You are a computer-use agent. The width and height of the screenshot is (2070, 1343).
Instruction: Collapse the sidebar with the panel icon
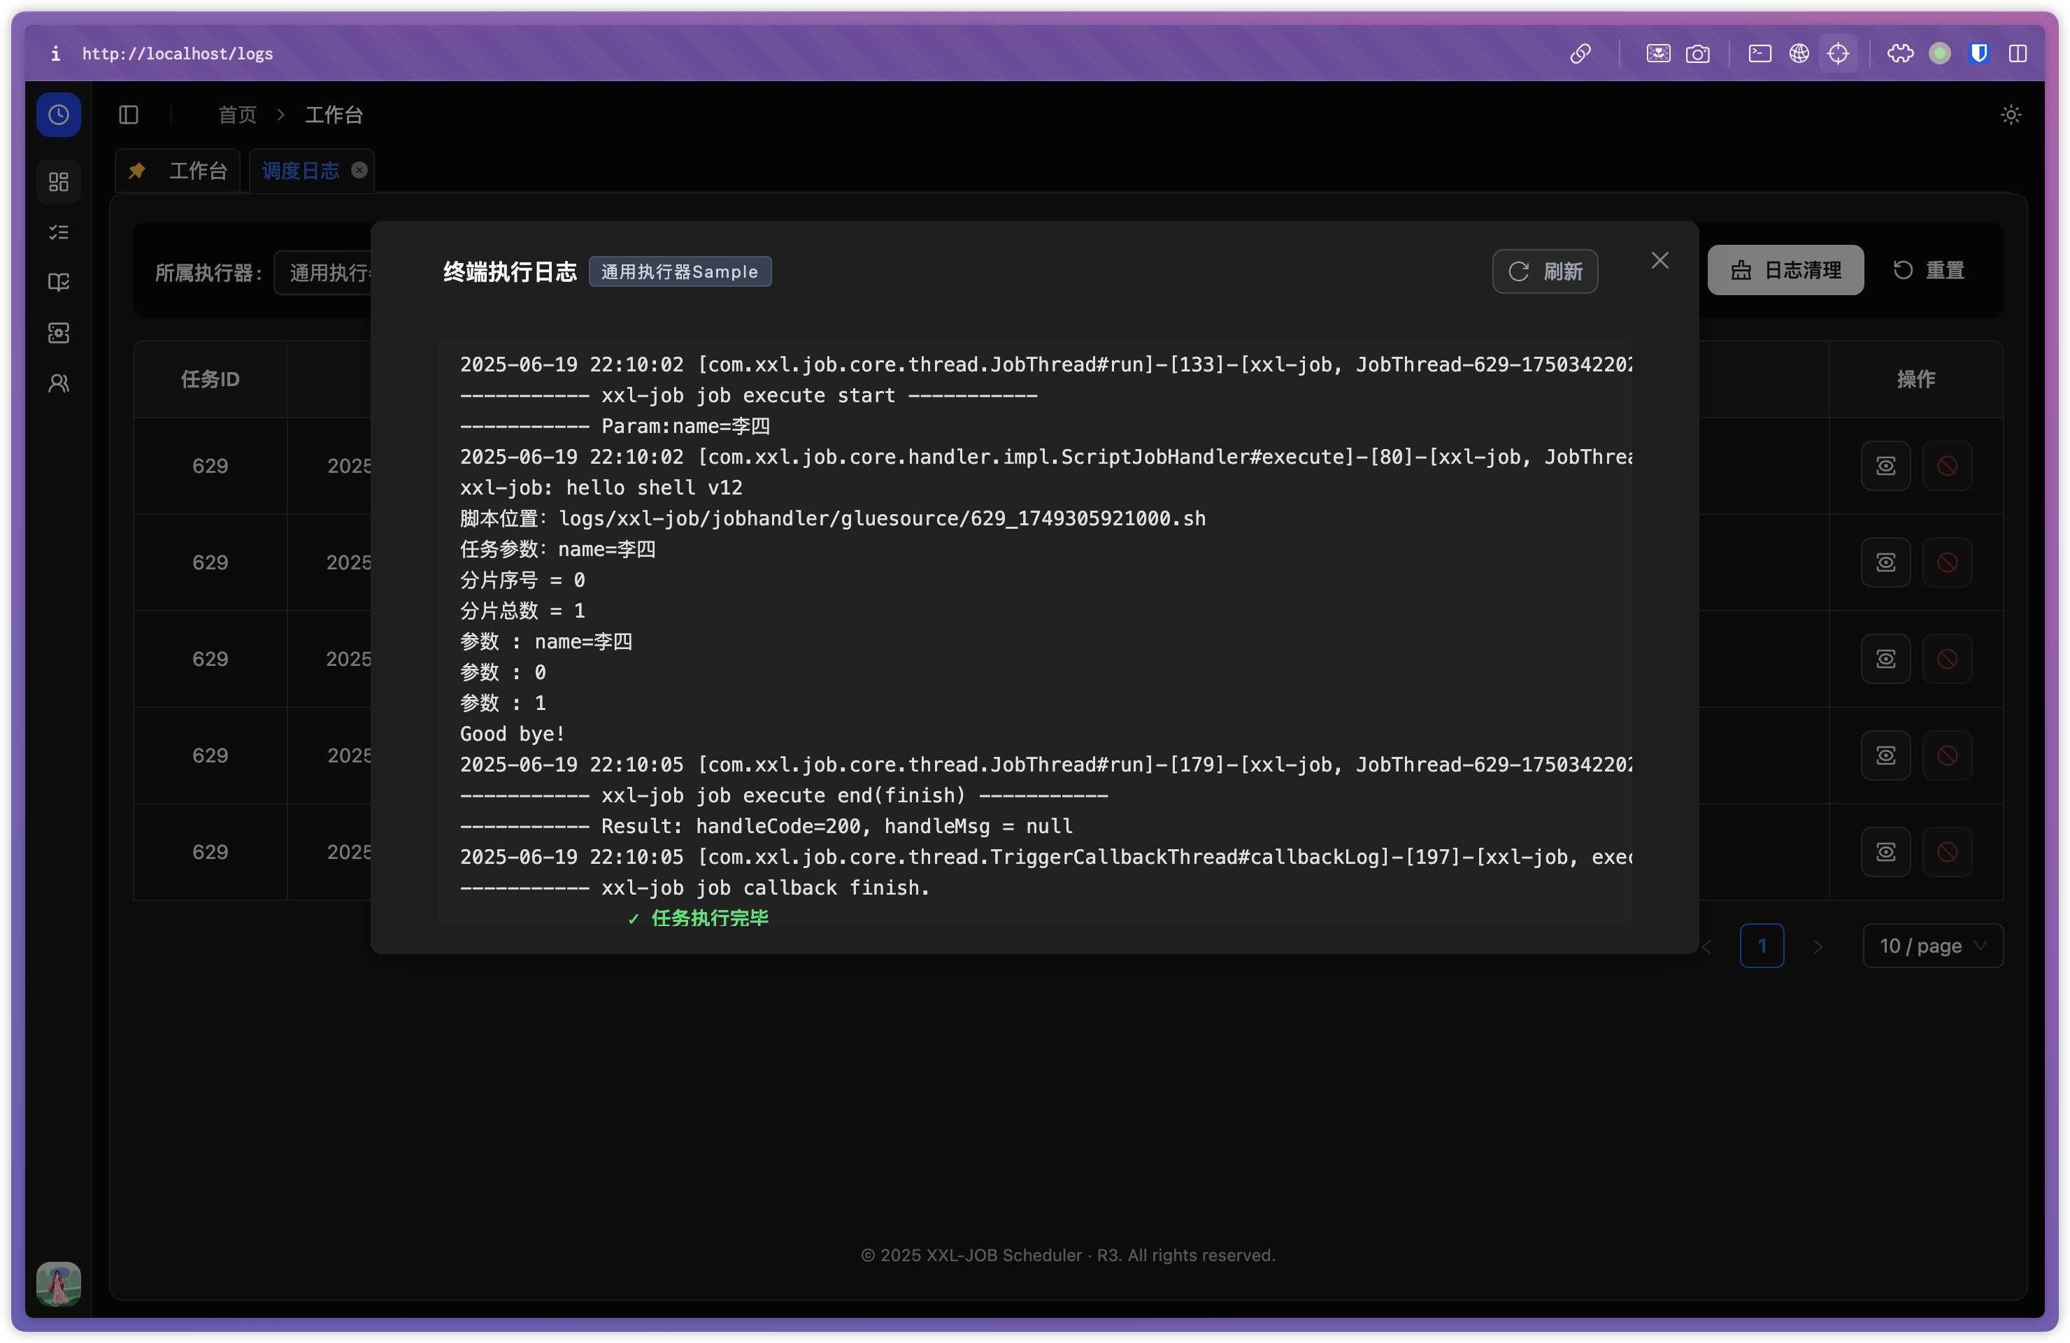click(x=129, y=114)
